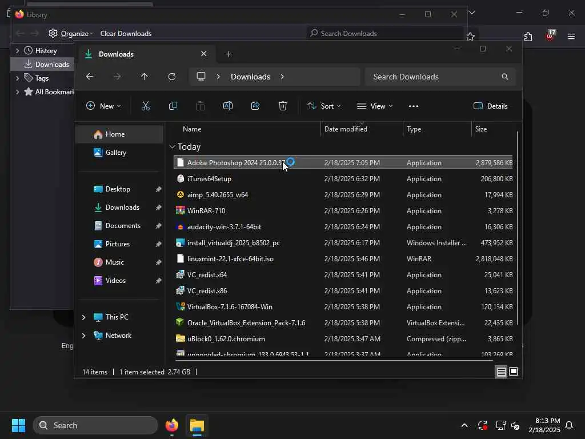The height and width of the screenshot is (439, 585).
Task: Click Clear Downloads in Library window
Action: click(x=126, y=34)
